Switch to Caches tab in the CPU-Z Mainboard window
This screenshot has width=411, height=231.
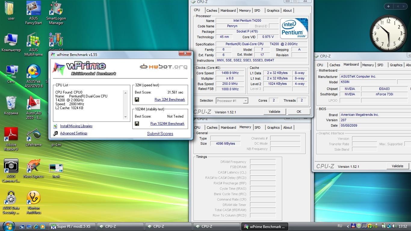pyautogui.click(x=335, y=65)
